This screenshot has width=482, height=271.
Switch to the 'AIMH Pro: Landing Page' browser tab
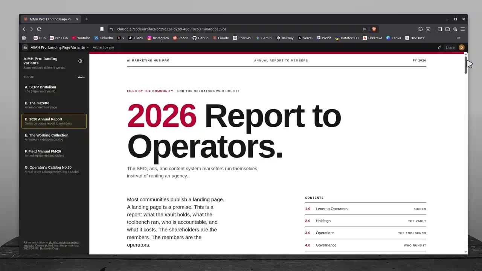click(x=50, y=19)
